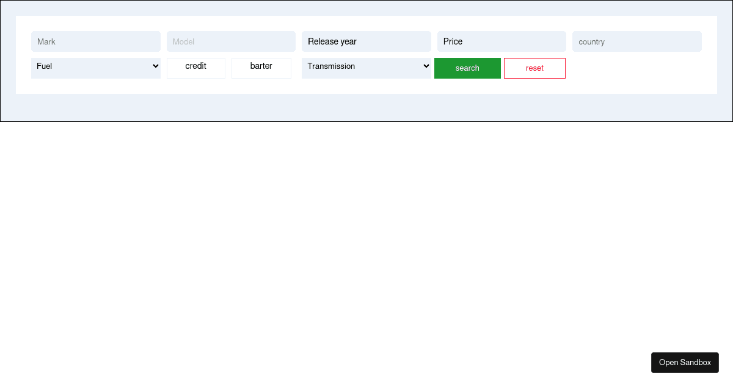Clear all filters using reset
This screenshot has width=733, height=384.
(534, 68)
